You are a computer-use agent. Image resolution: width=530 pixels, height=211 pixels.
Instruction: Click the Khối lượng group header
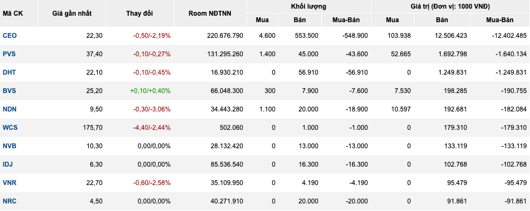coord(309,6)
